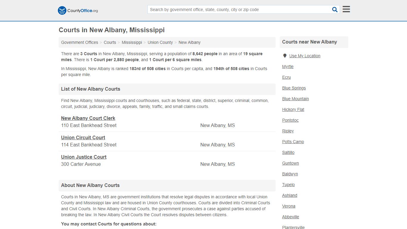View courts near Myrtle
This screenshot has height=229, width=407.
(288, 66)
